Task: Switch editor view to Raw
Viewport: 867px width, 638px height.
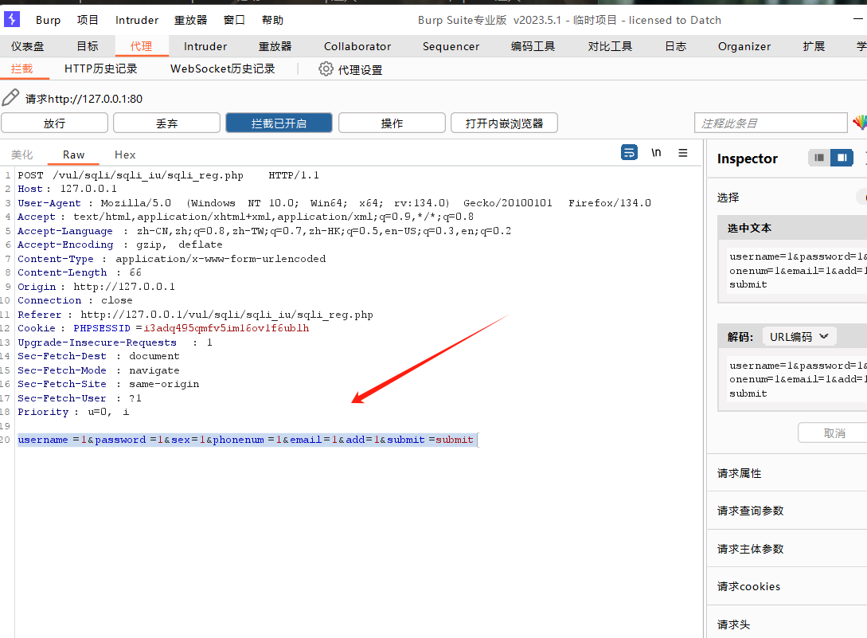Action: (73, 155)
